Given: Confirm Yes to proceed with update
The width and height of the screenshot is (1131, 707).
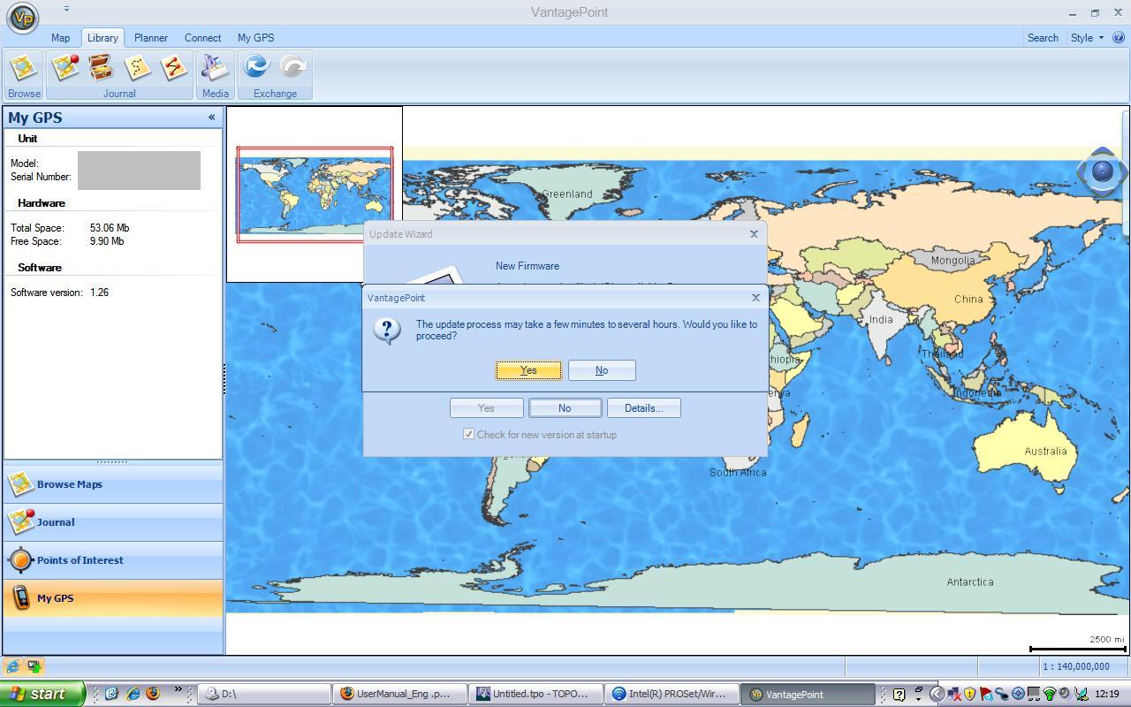Looking at the screenshot, I should pos(528,370).
